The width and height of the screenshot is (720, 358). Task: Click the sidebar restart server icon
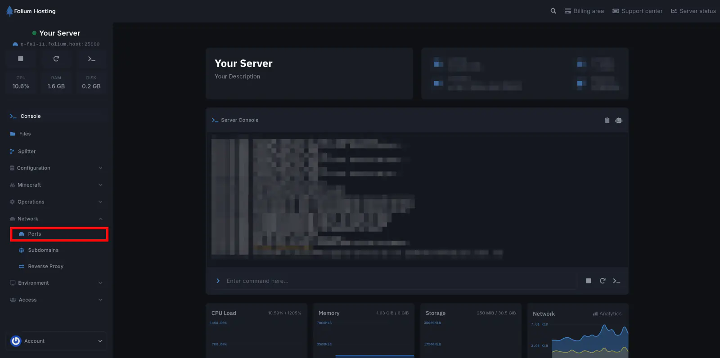pos(56,59)
